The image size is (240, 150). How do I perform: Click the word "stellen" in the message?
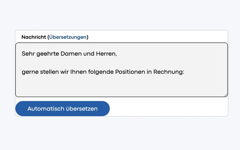click(x=50, y=72)
